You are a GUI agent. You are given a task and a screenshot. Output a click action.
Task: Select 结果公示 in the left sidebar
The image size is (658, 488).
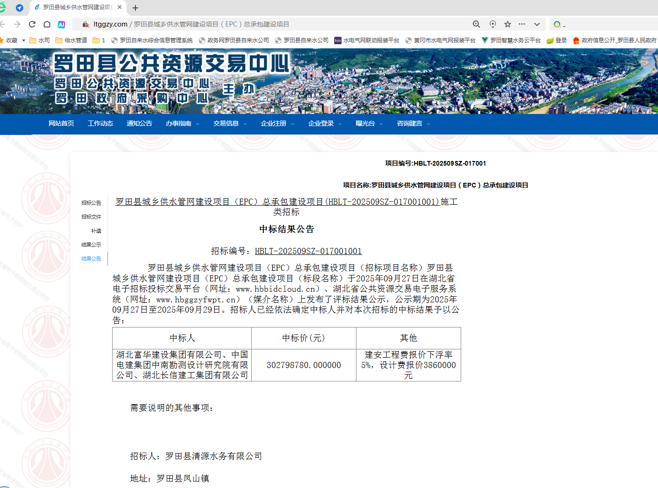(x=91, y=245)
